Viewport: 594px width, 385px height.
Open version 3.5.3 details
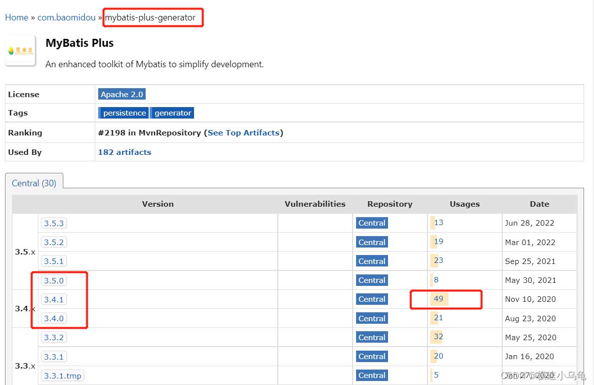53,223
